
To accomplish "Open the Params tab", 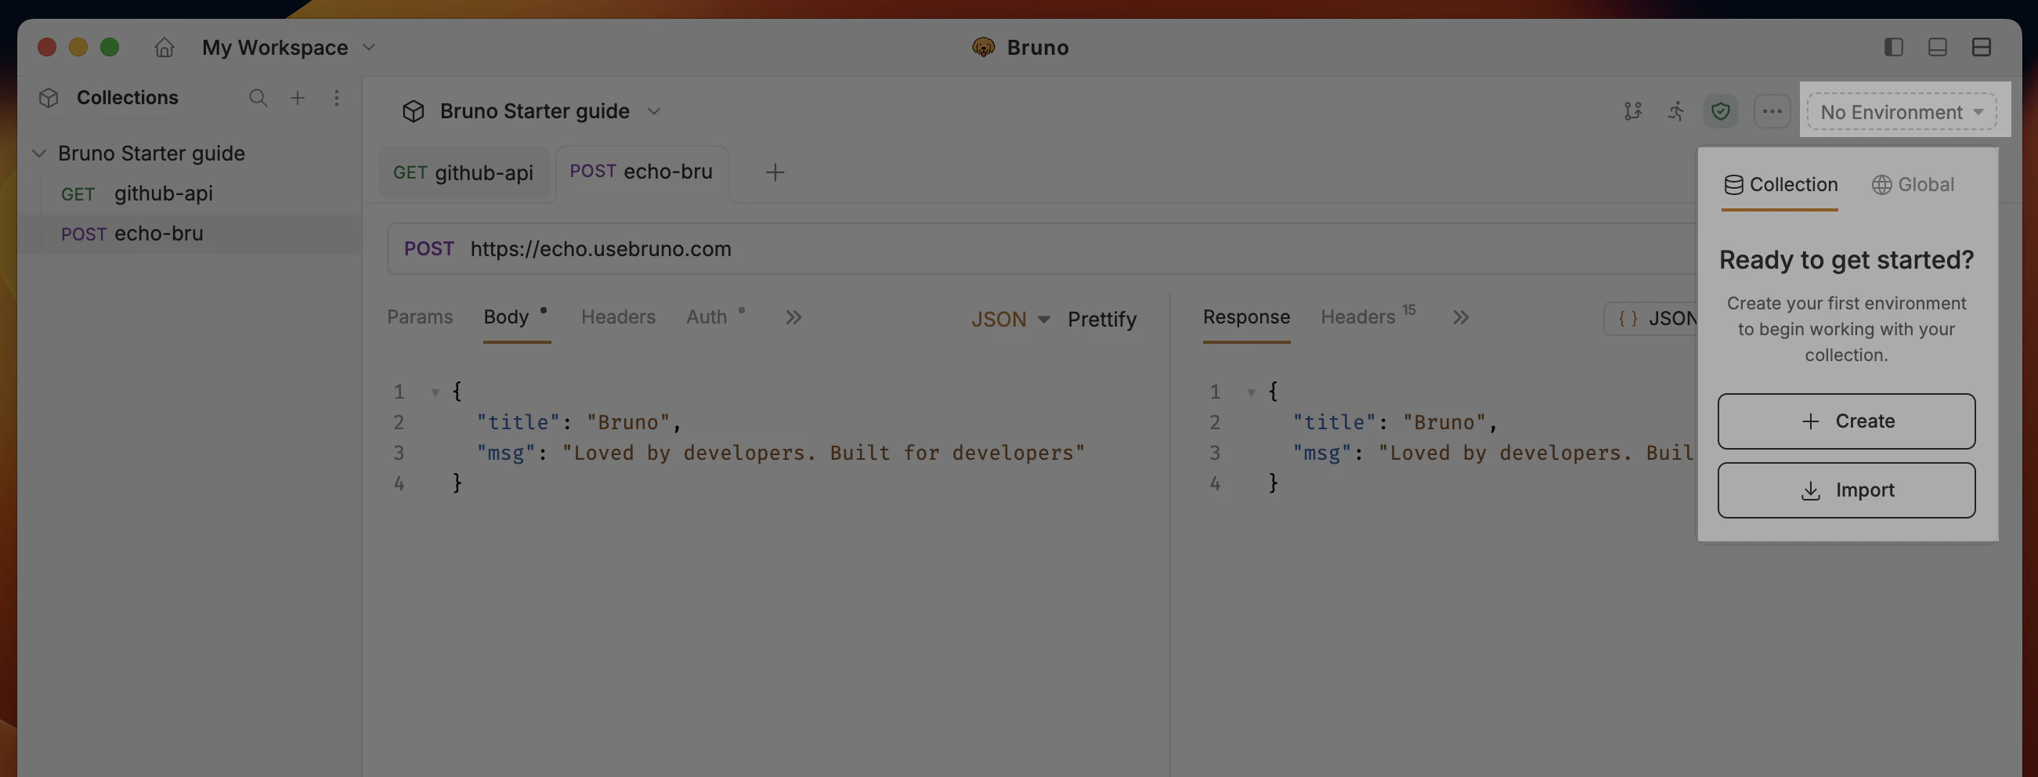I will point(420,317).
